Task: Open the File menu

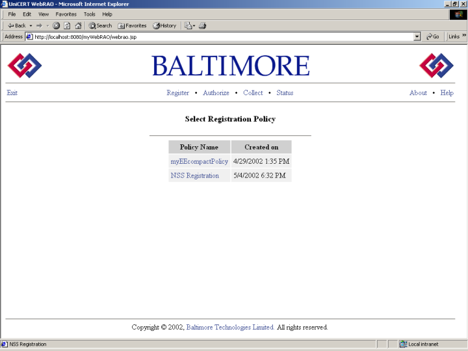Action: (x=12, y=14)
